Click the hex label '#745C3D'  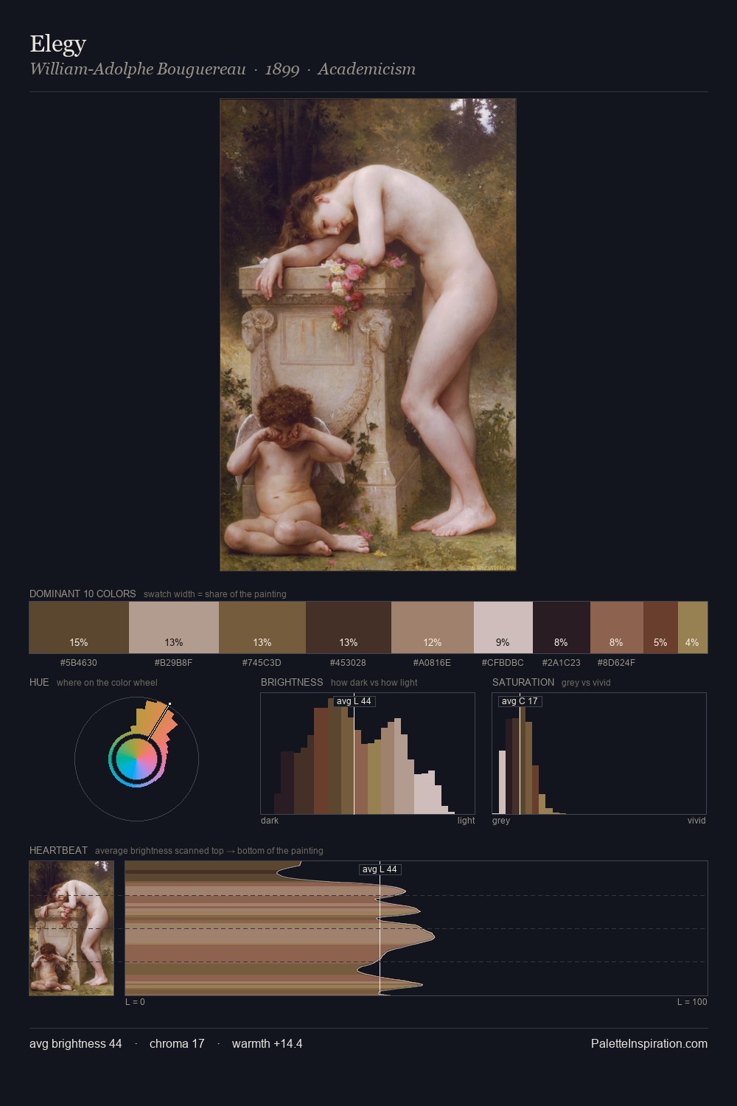point(262,662)
